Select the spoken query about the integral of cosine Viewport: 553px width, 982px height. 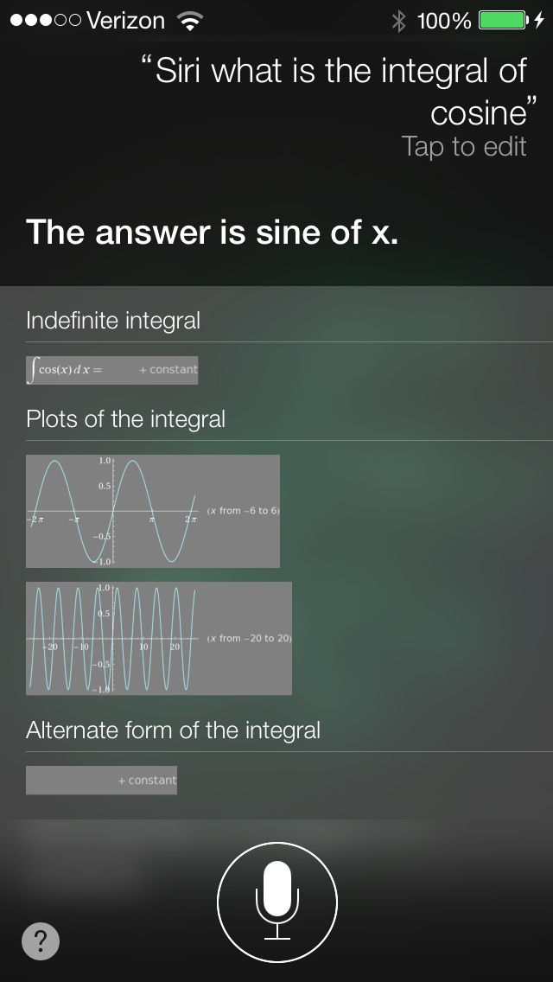[339, 92]
